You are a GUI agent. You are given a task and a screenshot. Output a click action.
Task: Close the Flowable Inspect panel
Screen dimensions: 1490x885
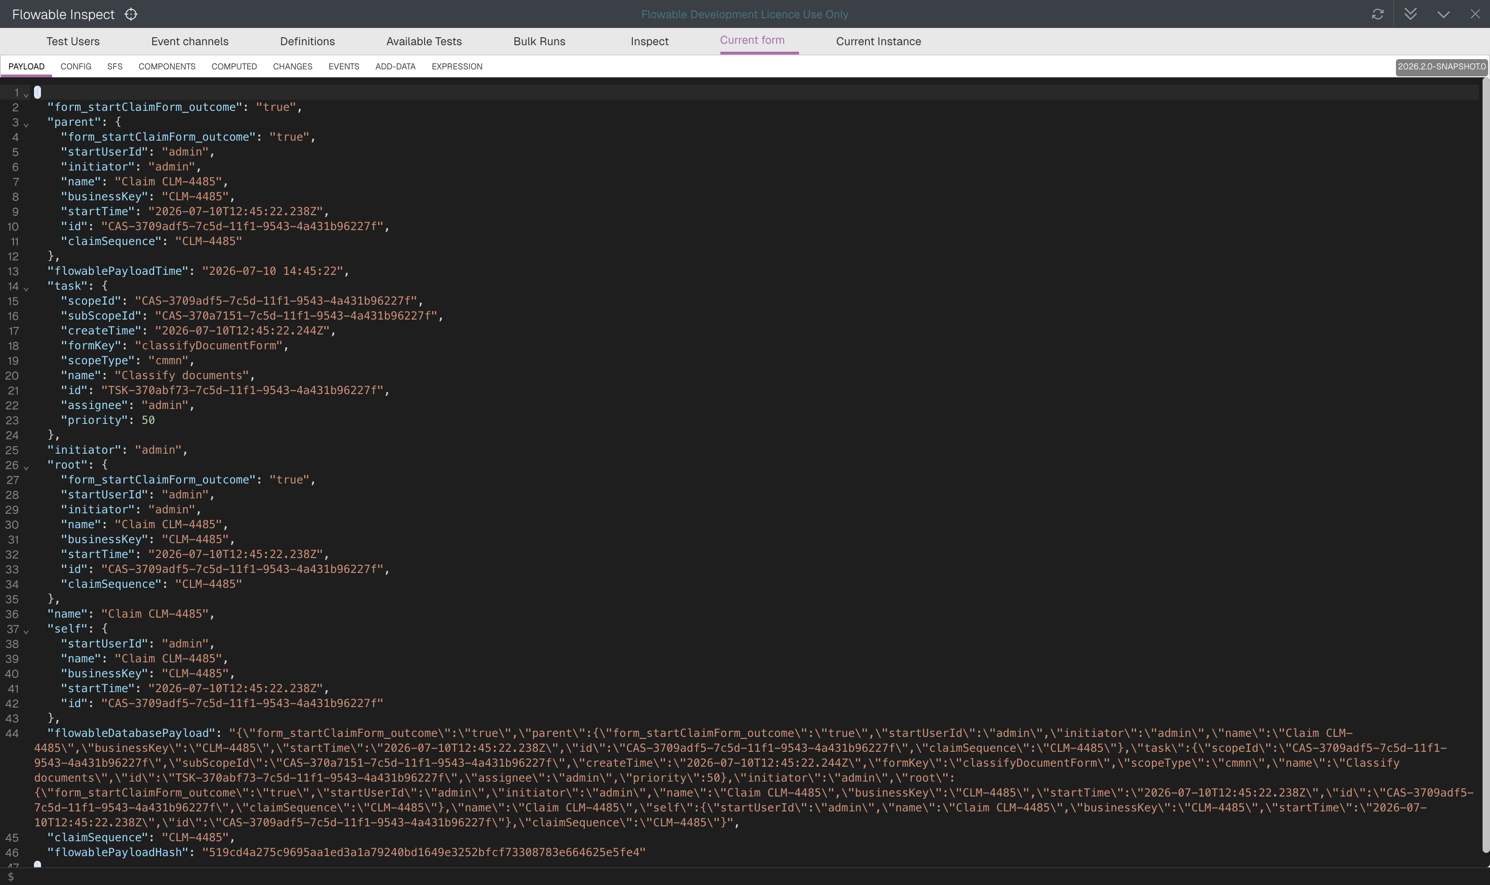click(1475, 14)
